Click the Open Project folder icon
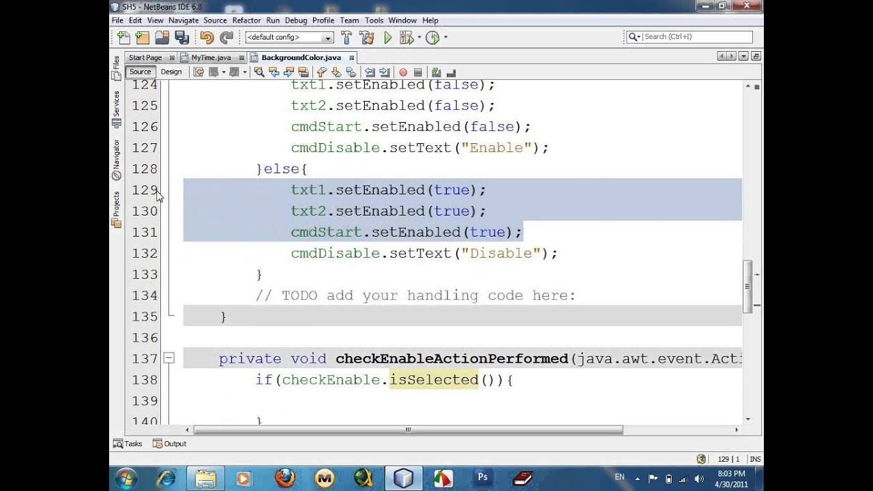This screenshot has width=873, height=491. click(162, 38)
